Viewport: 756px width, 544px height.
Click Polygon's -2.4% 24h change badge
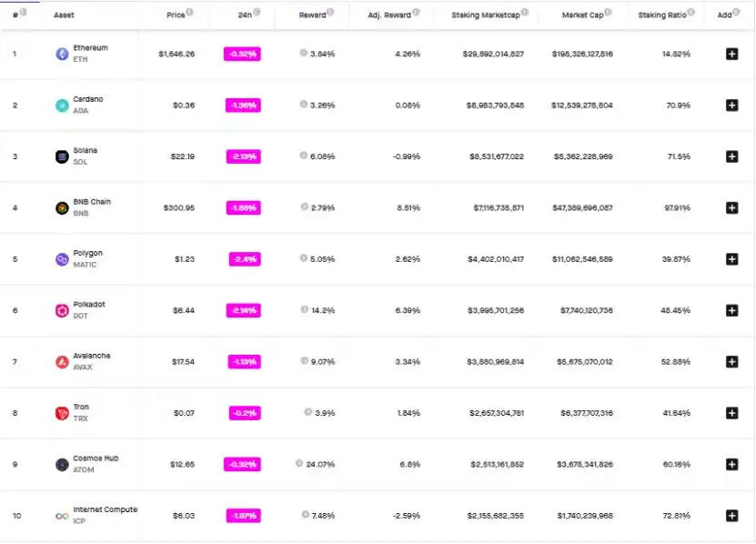tap(245, 259)
